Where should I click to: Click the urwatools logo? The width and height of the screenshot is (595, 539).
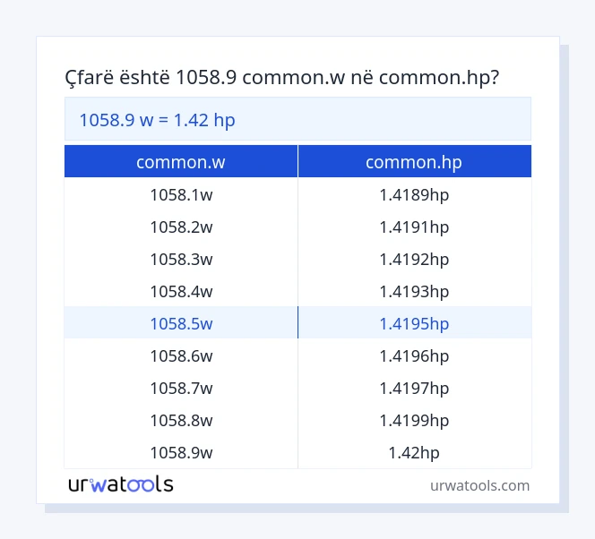pos(121,485)
